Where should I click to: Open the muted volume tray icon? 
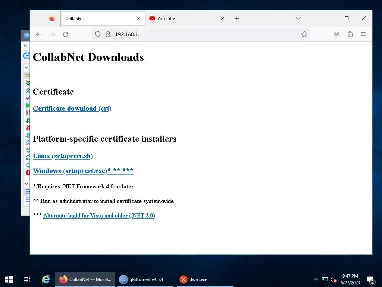(x=334, y=280)
